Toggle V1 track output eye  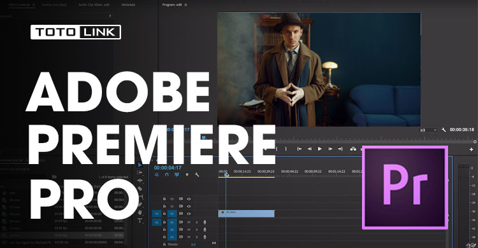[x=189, y=214]
